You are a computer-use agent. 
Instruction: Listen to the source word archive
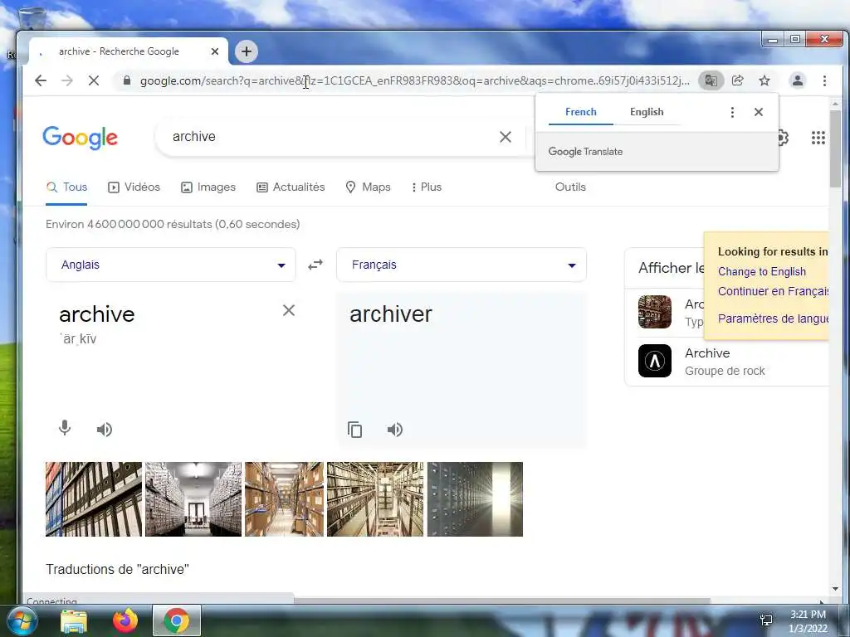click(x=104, y=430)
